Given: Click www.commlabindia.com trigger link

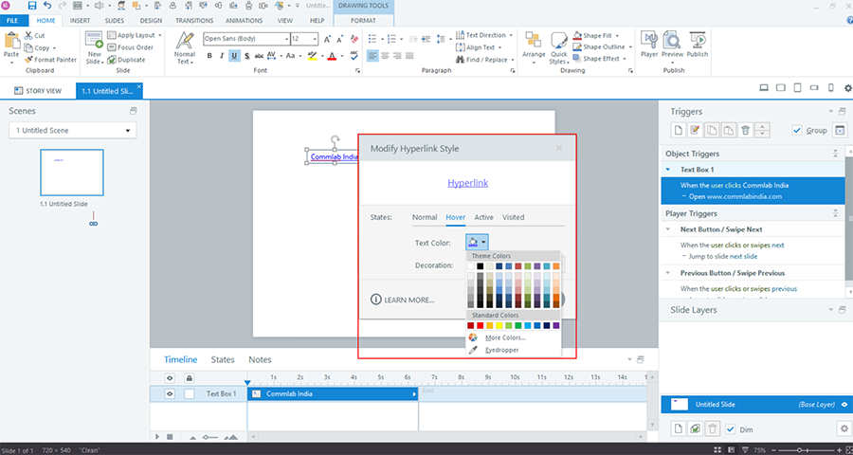Looking at the screenshot, I should click(x=742, y=196).
